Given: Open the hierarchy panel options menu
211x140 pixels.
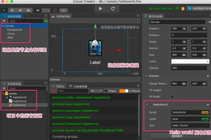Looking at the screenshot, I should [46, 16].
